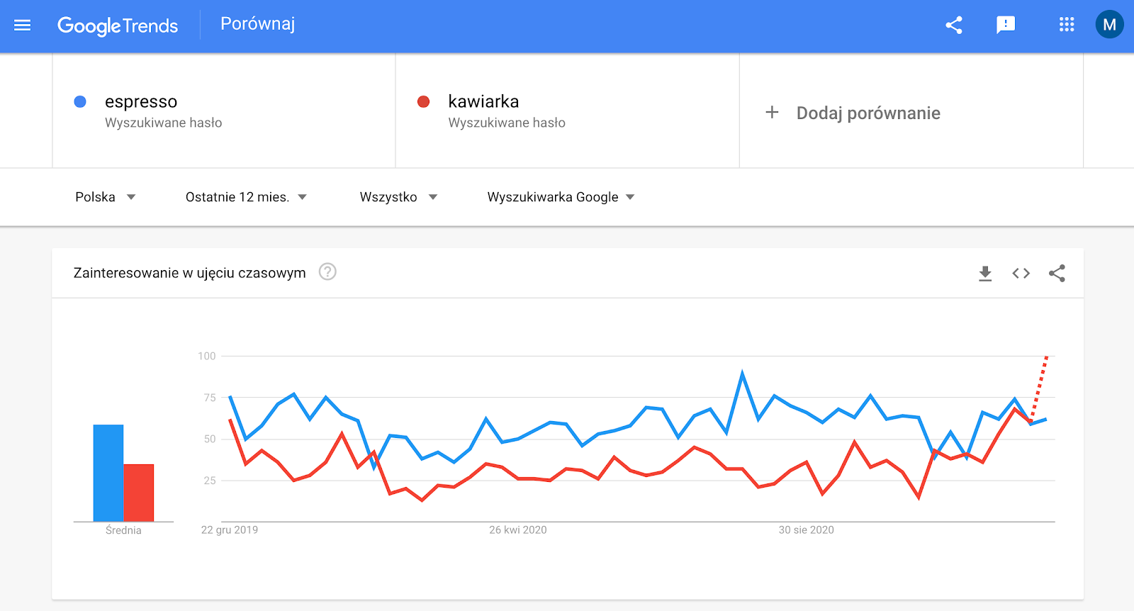Select the Porównaj header item
This screenshot has height=611, width=1134.
tap(258, 24)
